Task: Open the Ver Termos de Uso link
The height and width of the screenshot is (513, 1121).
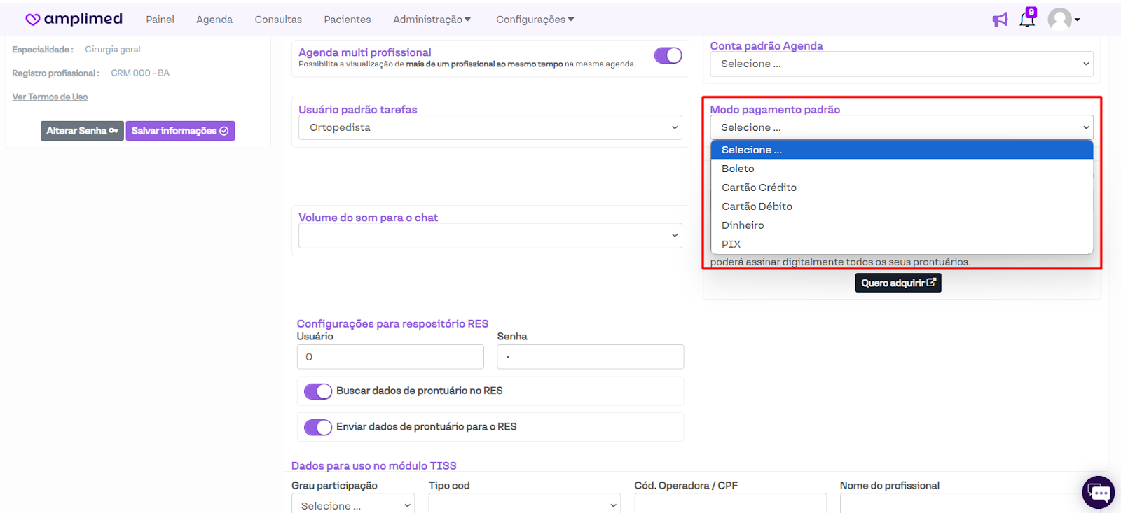Action: click(x=50, y=97)
